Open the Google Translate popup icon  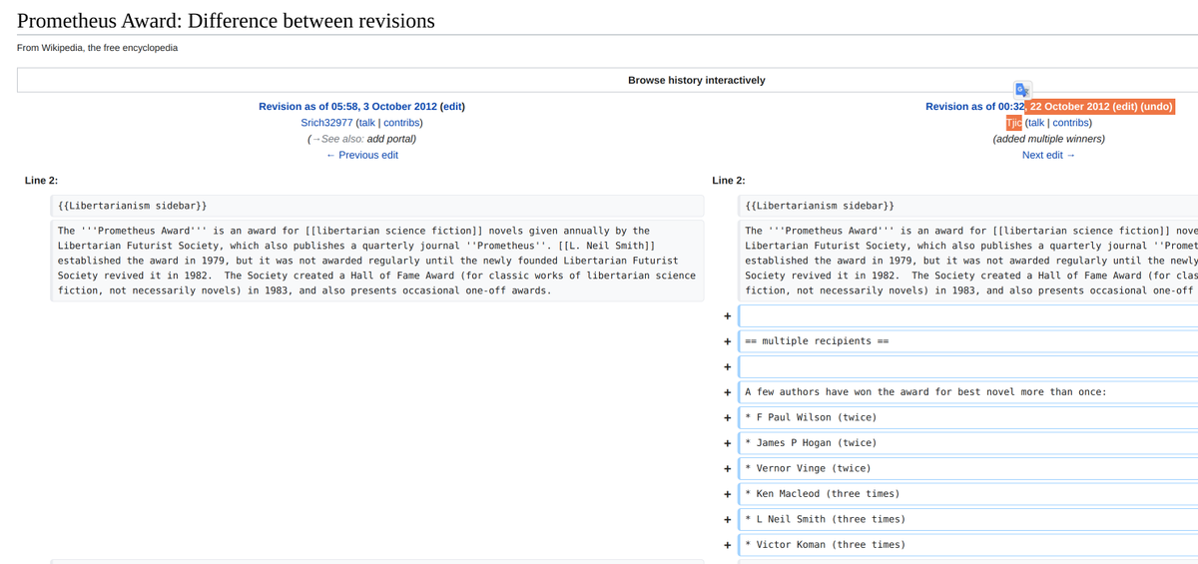click(x=1022, y=89)
